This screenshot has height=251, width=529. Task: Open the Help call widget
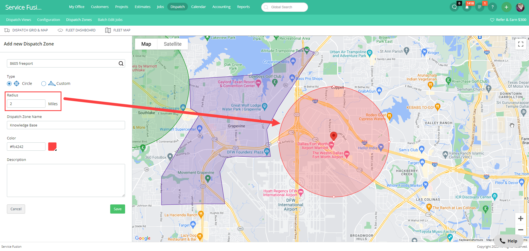click(x=509, y=241)
